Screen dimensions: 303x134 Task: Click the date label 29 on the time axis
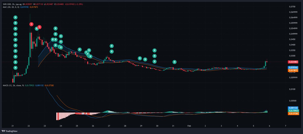coord(141,125)
